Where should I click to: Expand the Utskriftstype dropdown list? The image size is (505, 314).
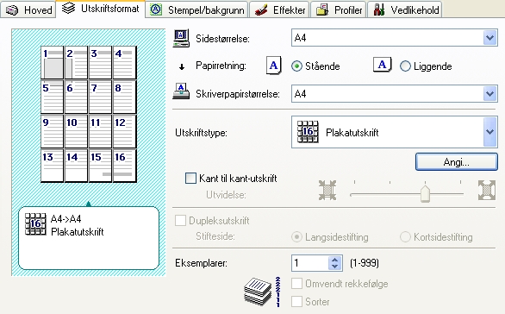pyautogui.click(x=489, y=132)
